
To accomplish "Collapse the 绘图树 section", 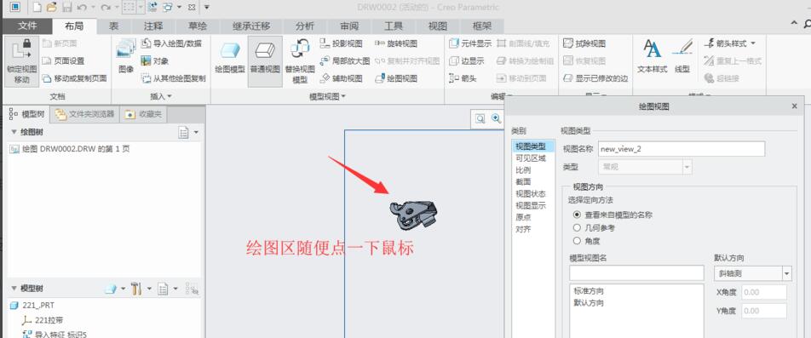I will point(14,132).
